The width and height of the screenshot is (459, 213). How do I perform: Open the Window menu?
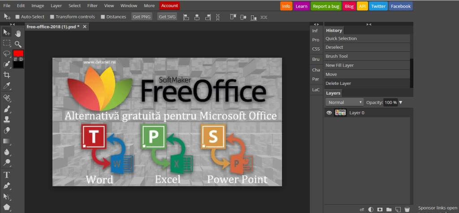[129, 6]
